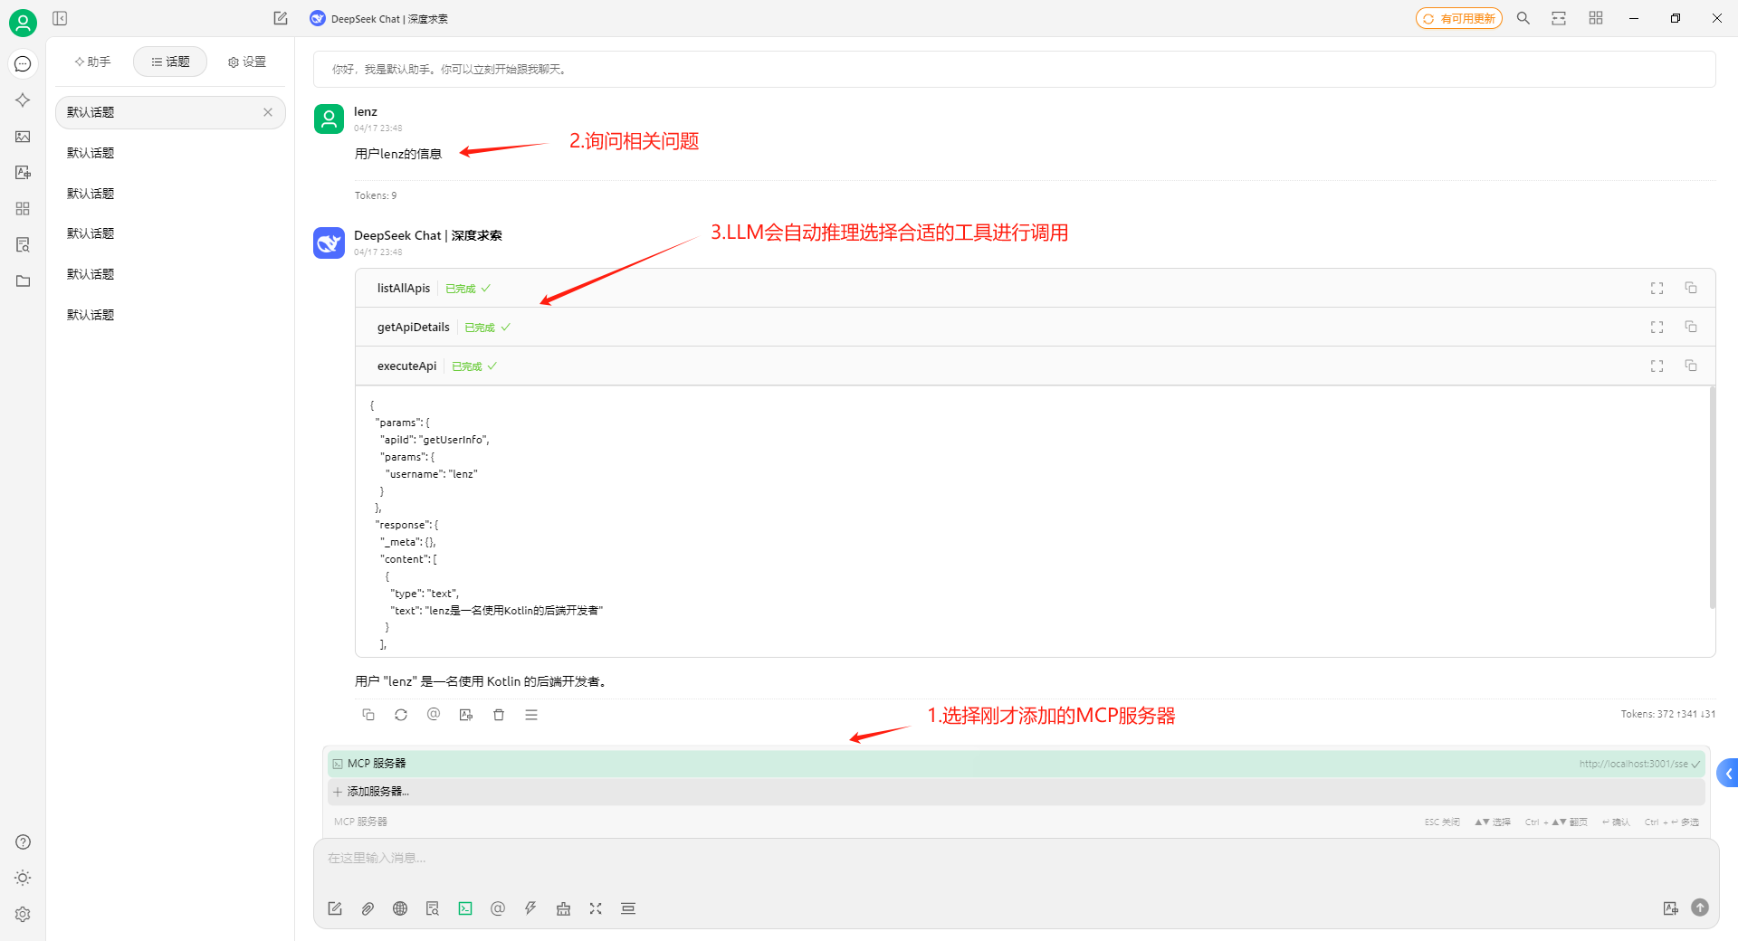This screenshot has height=941, width=1738.
Task: Open the translate icon in left sidebar
Action: tap(23, 172)
